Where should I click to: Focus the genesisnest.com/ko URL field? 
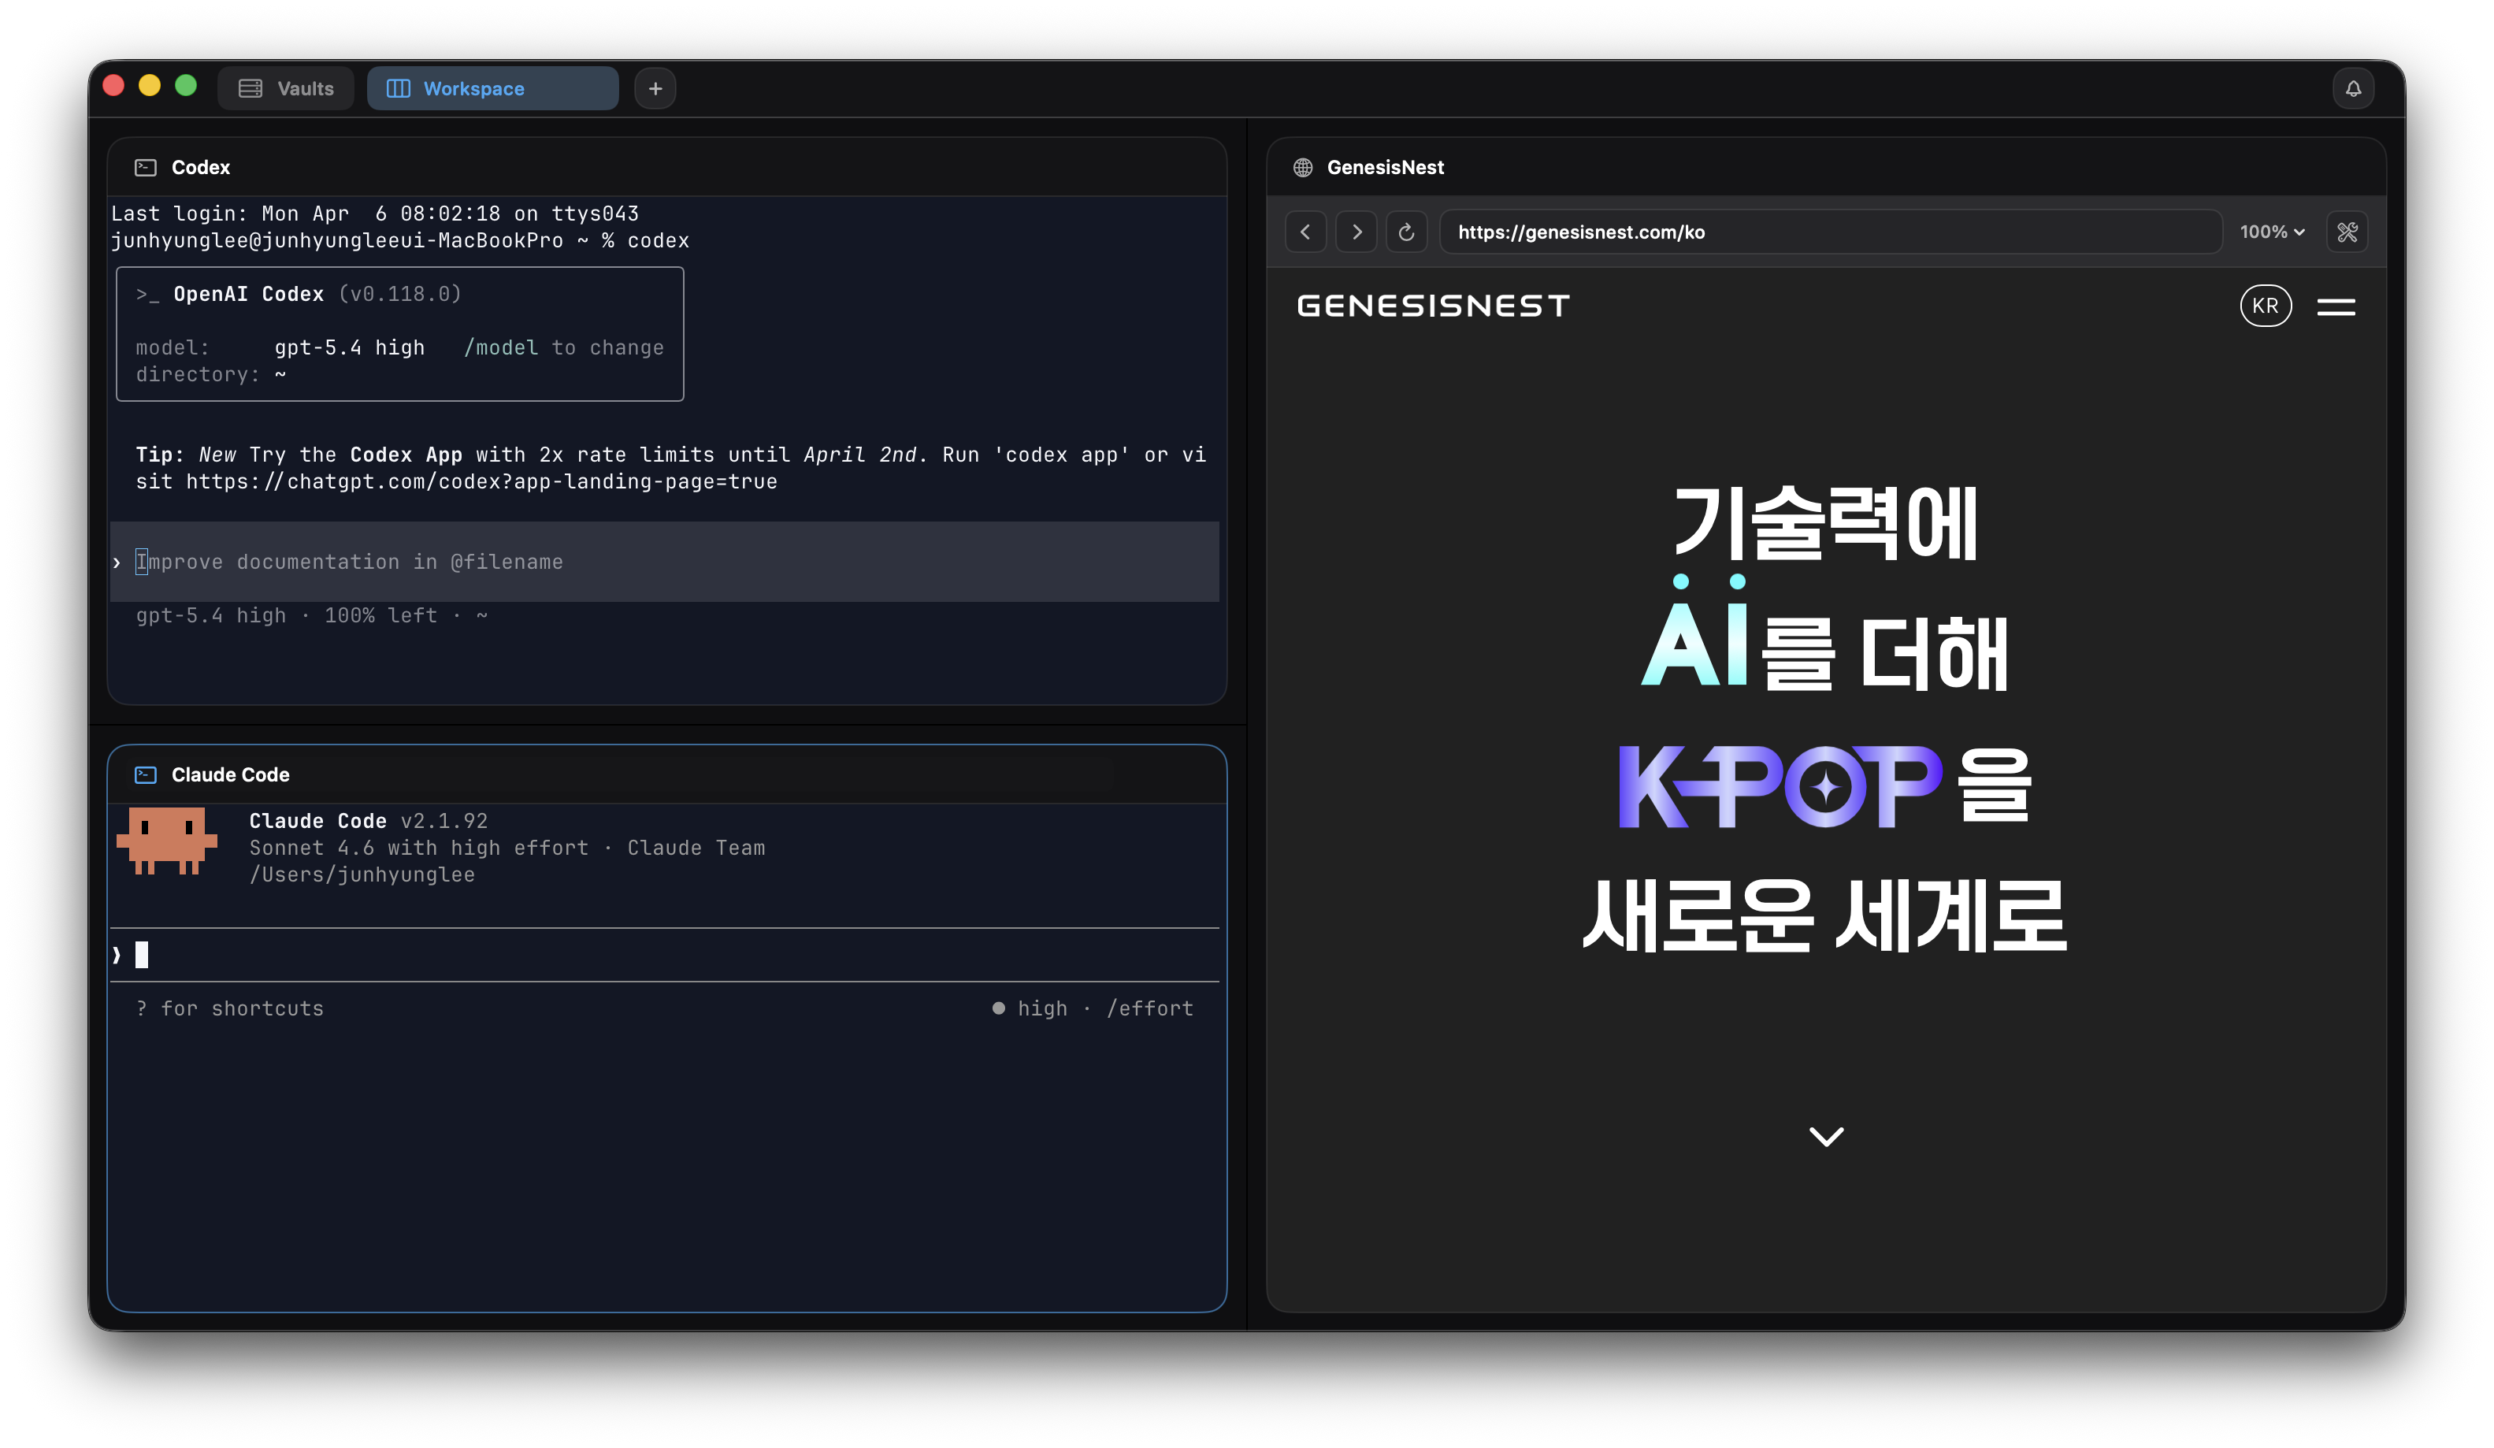(1830, 232)
